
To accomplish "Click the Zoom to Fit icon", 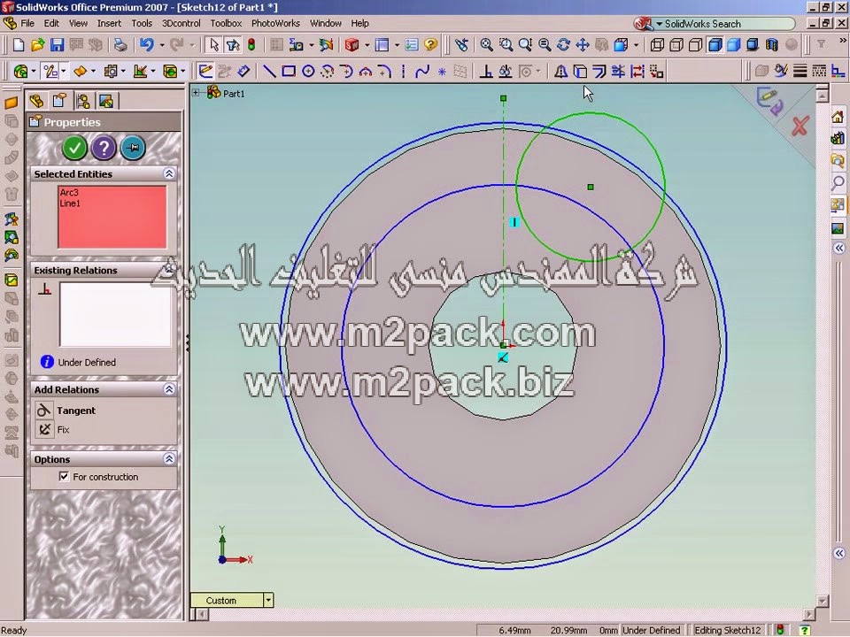I will (x=486, y=44).
